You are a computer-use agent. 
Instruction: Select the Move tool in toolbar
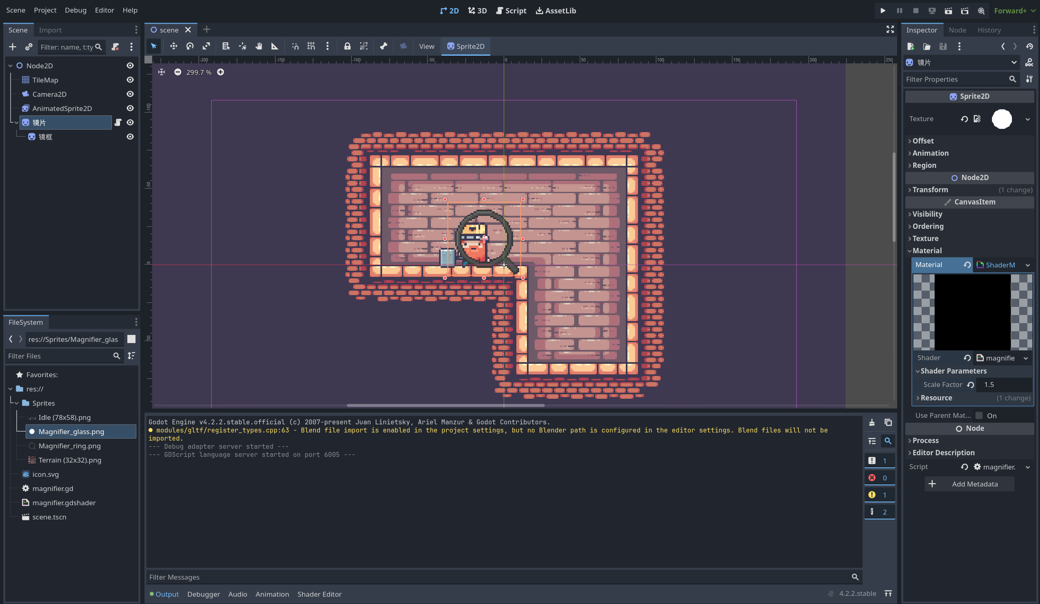tap(173, 46)
